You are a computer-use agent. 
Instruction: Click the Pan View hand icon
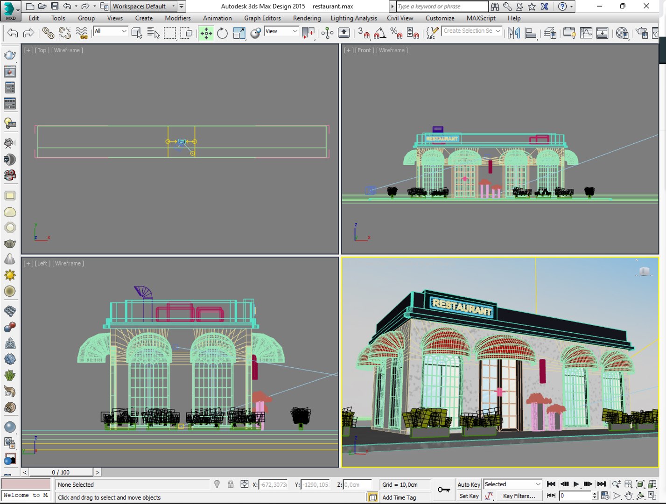tap(629, 496)
